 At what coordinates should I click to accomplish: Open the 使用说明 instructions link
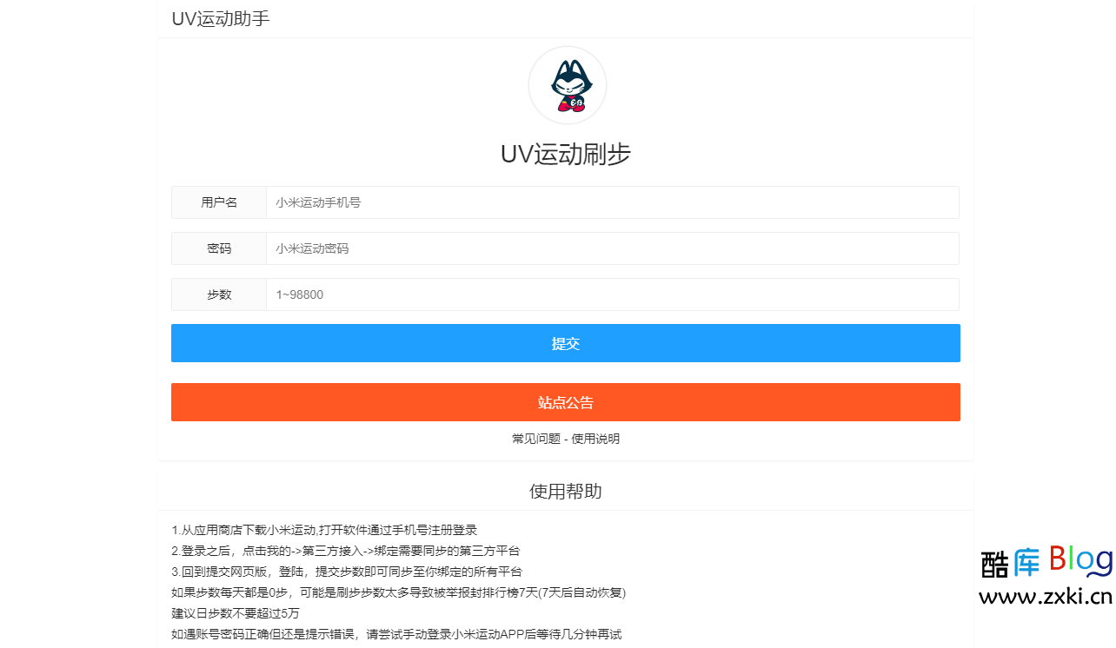click(595, 439)
